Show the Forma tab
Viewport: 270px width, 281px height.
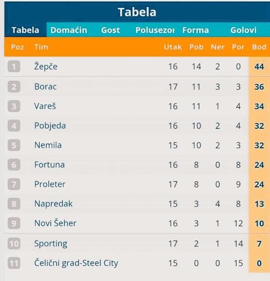(x=195, y=30)
